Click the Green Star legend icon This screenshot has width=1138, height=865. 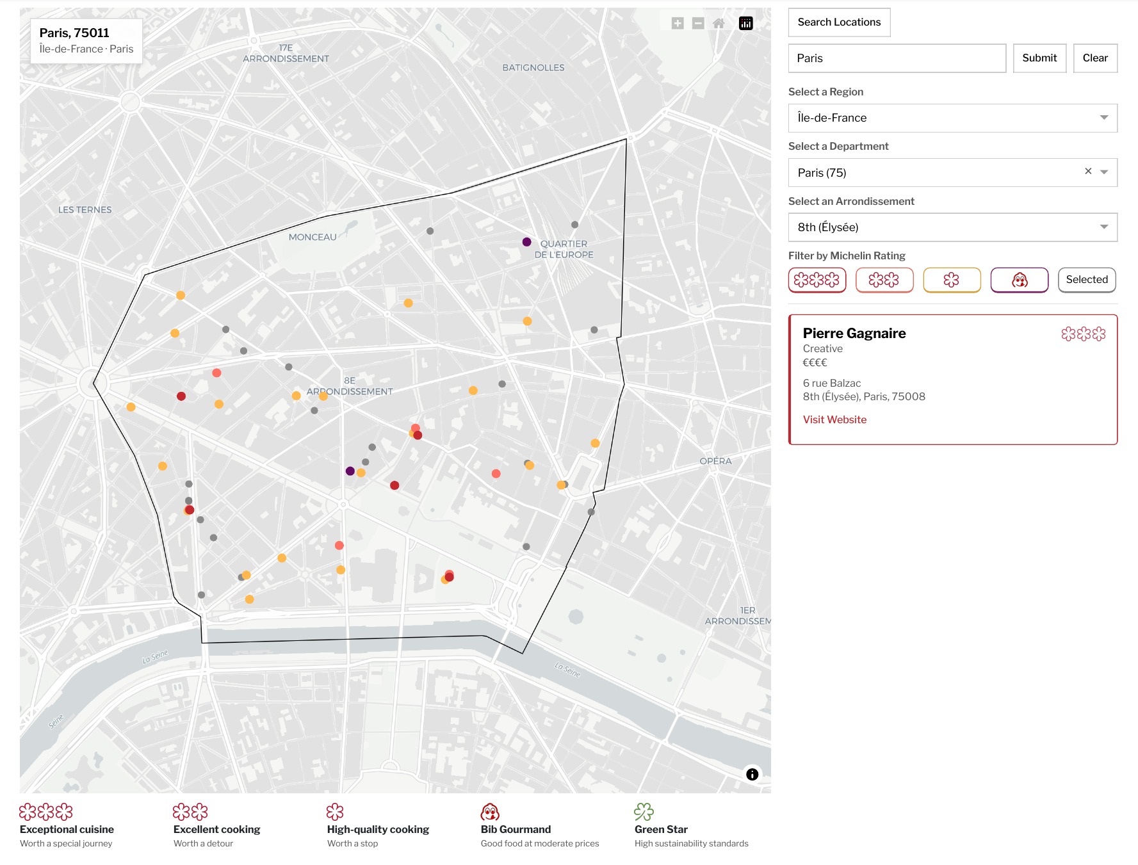(644, 812)
